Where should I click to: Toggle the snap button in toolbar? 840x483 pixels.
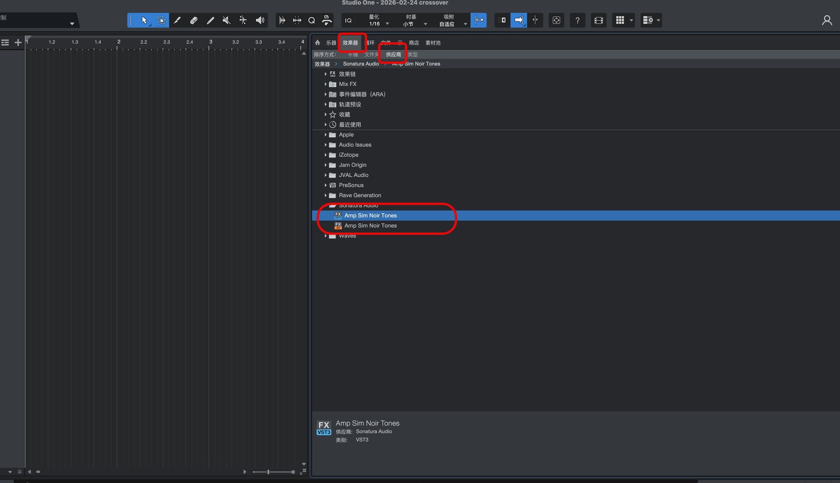click(479, 20)
